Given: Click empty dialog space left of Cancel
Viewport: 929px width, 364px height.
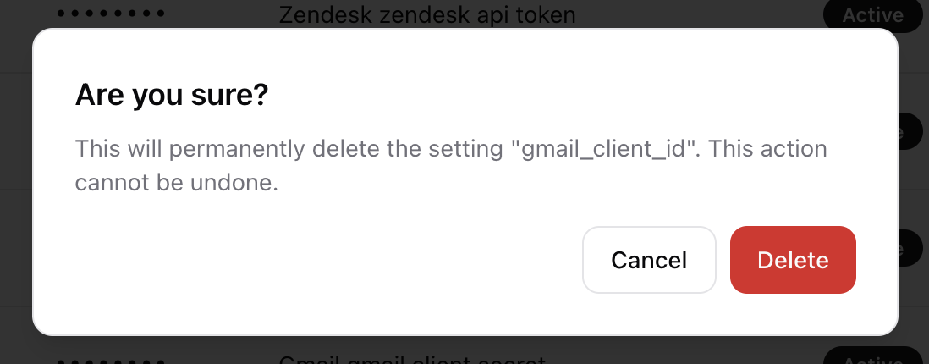Looking at the screenshot, I should (x=338, y=260).
